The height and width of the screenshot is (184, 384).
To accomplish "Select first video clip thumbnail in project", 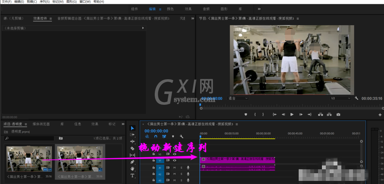I will (29, 159).
